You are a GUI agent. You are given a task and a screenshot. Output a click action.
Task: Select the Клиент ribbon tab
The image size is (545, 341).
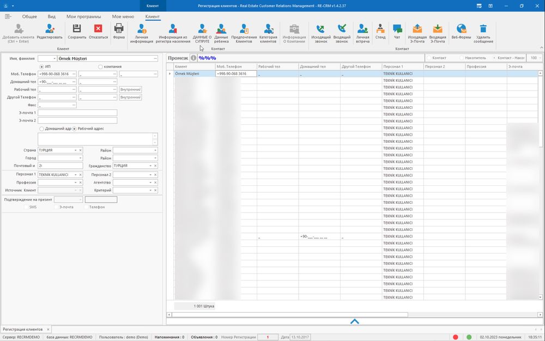click(152, 16)
